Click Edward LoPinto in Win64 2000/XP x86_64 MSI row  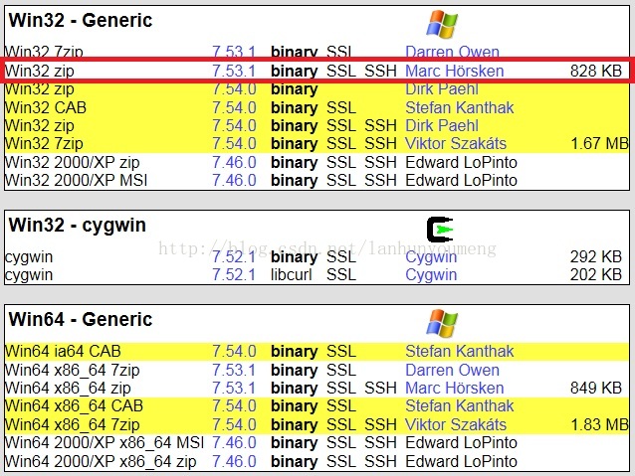(461, 442)
